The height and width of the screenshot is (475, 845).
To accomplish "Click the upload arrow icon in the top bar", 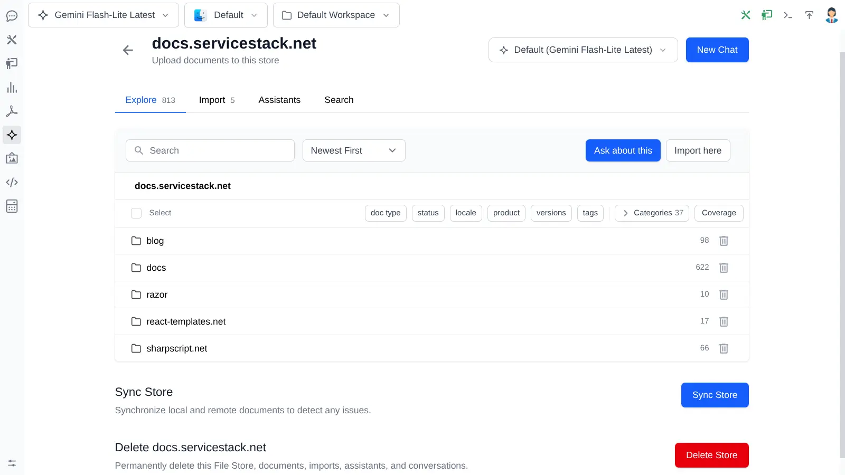I will [x=809, y=15].
